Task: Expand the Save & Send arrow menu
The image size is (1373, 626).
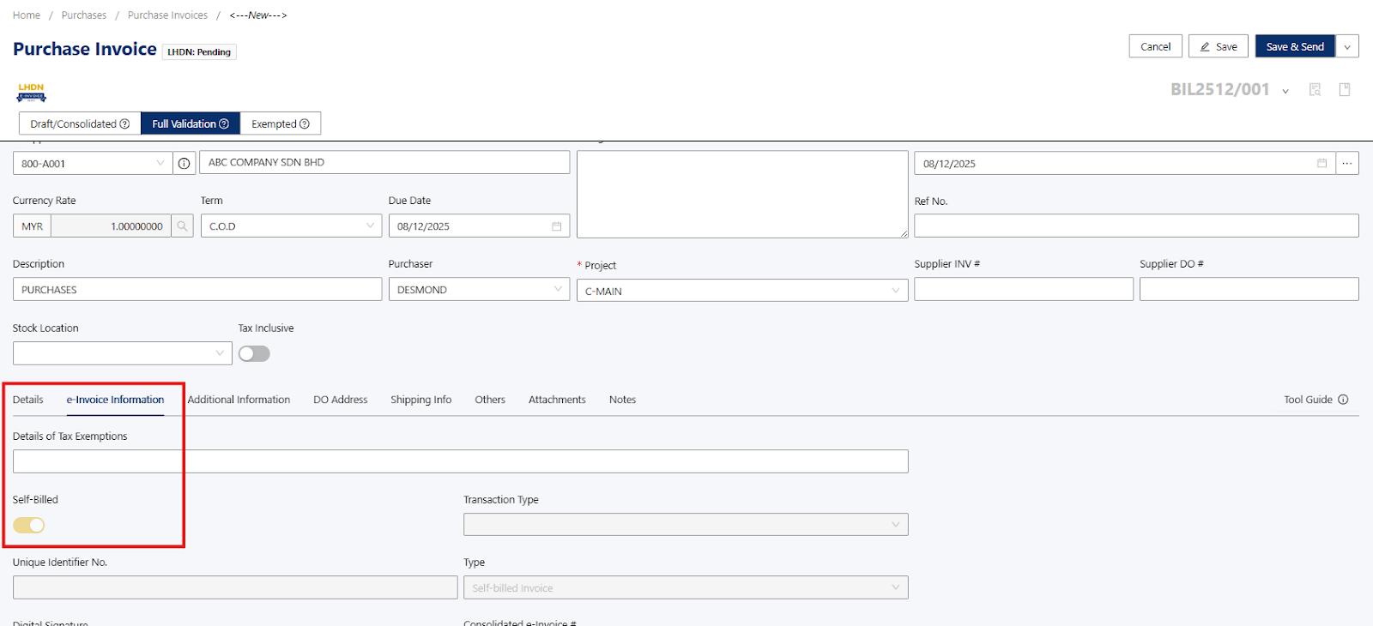Action: 1347,46
